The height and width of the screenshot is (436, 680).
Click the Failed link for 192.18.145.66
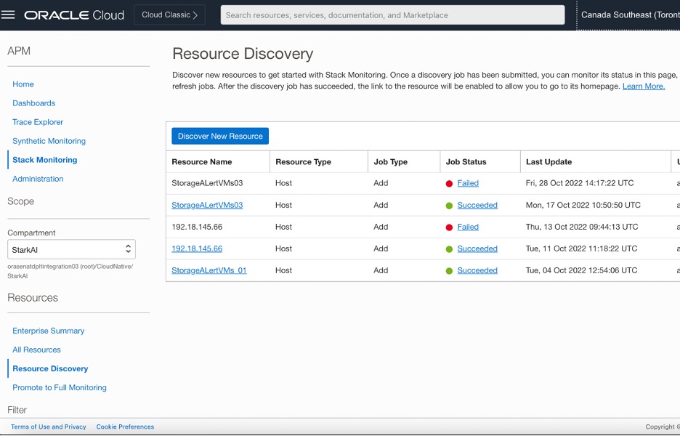point(468,227)
